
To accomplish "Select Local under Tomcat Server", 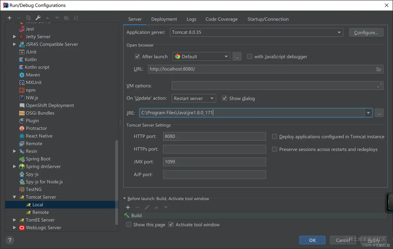I will [x=38, y=205].
